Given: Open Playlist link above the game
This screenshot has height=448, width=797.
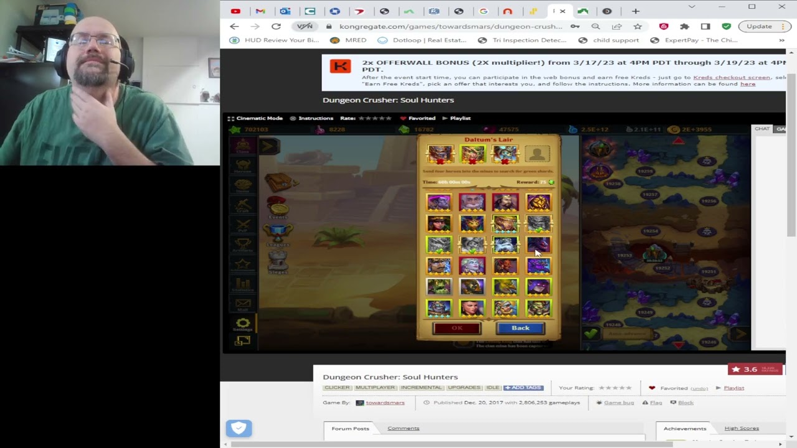Looking at the screenshot, I should (x=456, y=118).
